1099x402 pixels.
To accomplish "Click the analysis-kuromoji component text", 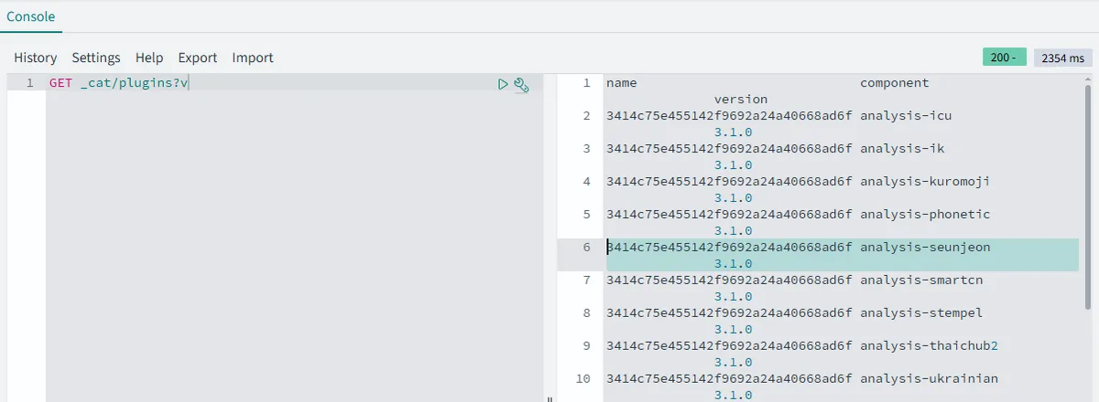I will (x=924, y=182).
